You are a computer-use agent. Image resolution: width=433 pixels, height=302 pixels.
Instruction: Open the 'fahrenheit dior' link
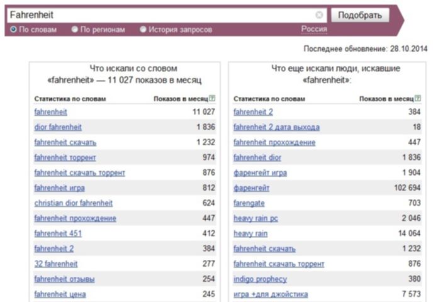[x=257, y=158]
